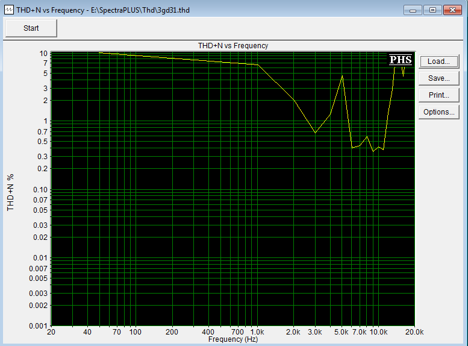468x346 pixels.
Task: Click the Print... button
Action: pyautogui.click(x=438, y=95)
